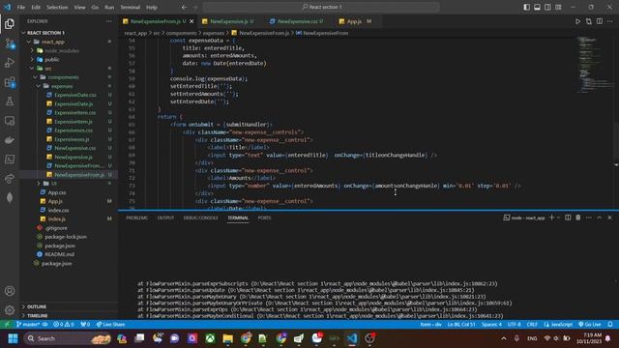Maximize the panel with the up chevron

pos(600,217)
